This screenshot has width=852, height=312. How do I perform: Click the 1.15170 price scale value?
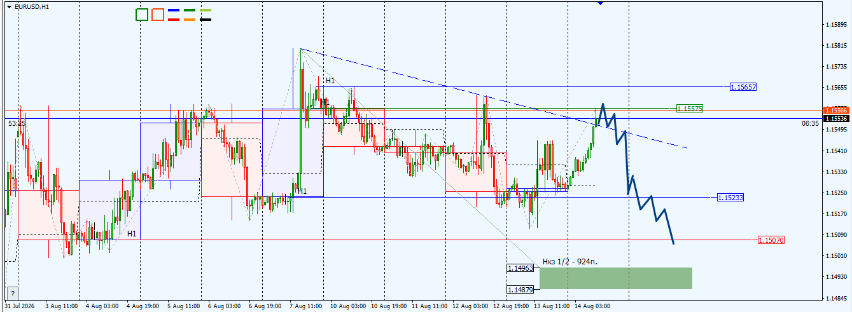(836, 214)
